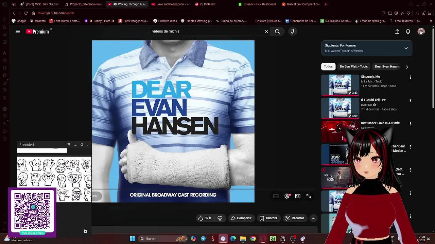
Task: Open the YouTube guide hamburger menu
Action: (18, 32)
